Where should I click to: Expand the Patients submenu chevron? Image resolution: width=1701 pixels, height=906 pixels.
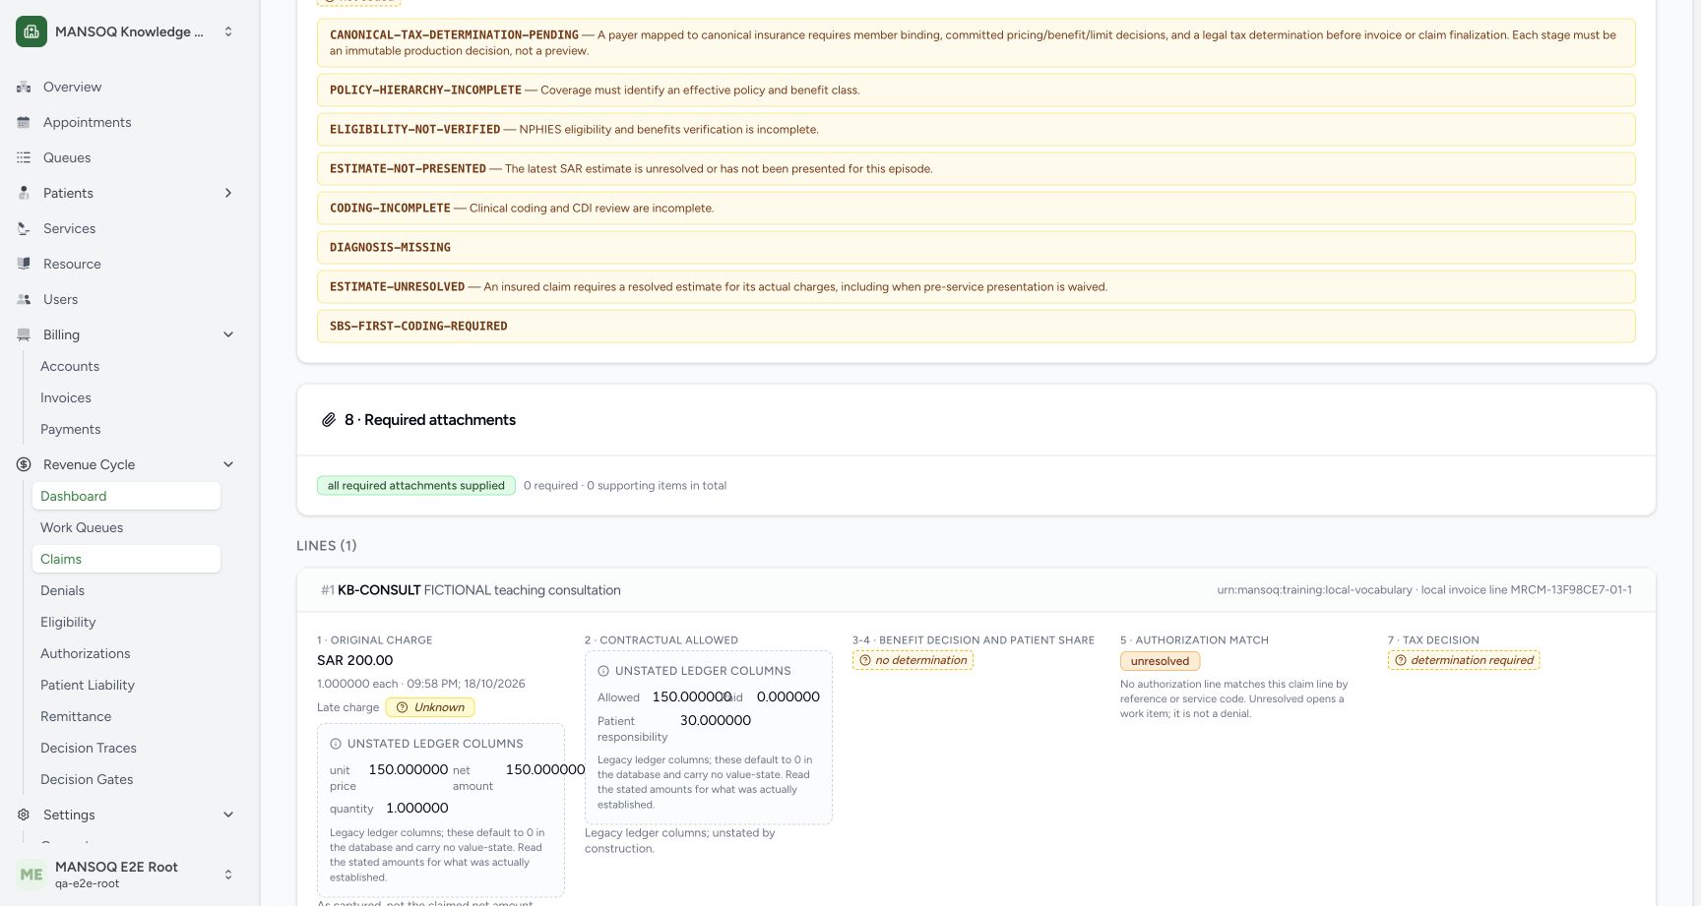(x=228, y=193)
